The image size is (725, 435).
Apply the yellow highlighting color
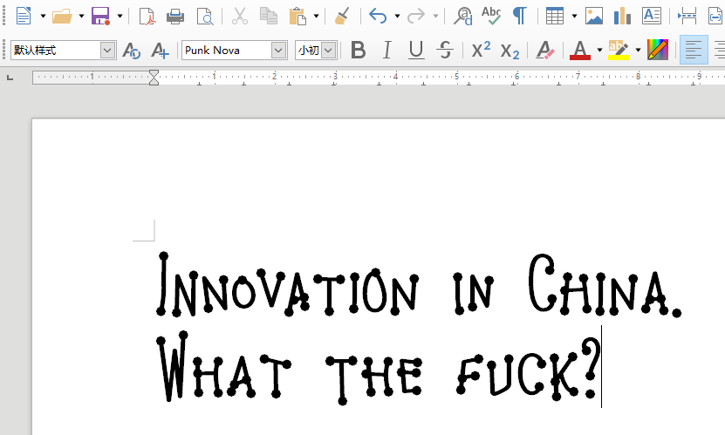(x=619, y=51)
